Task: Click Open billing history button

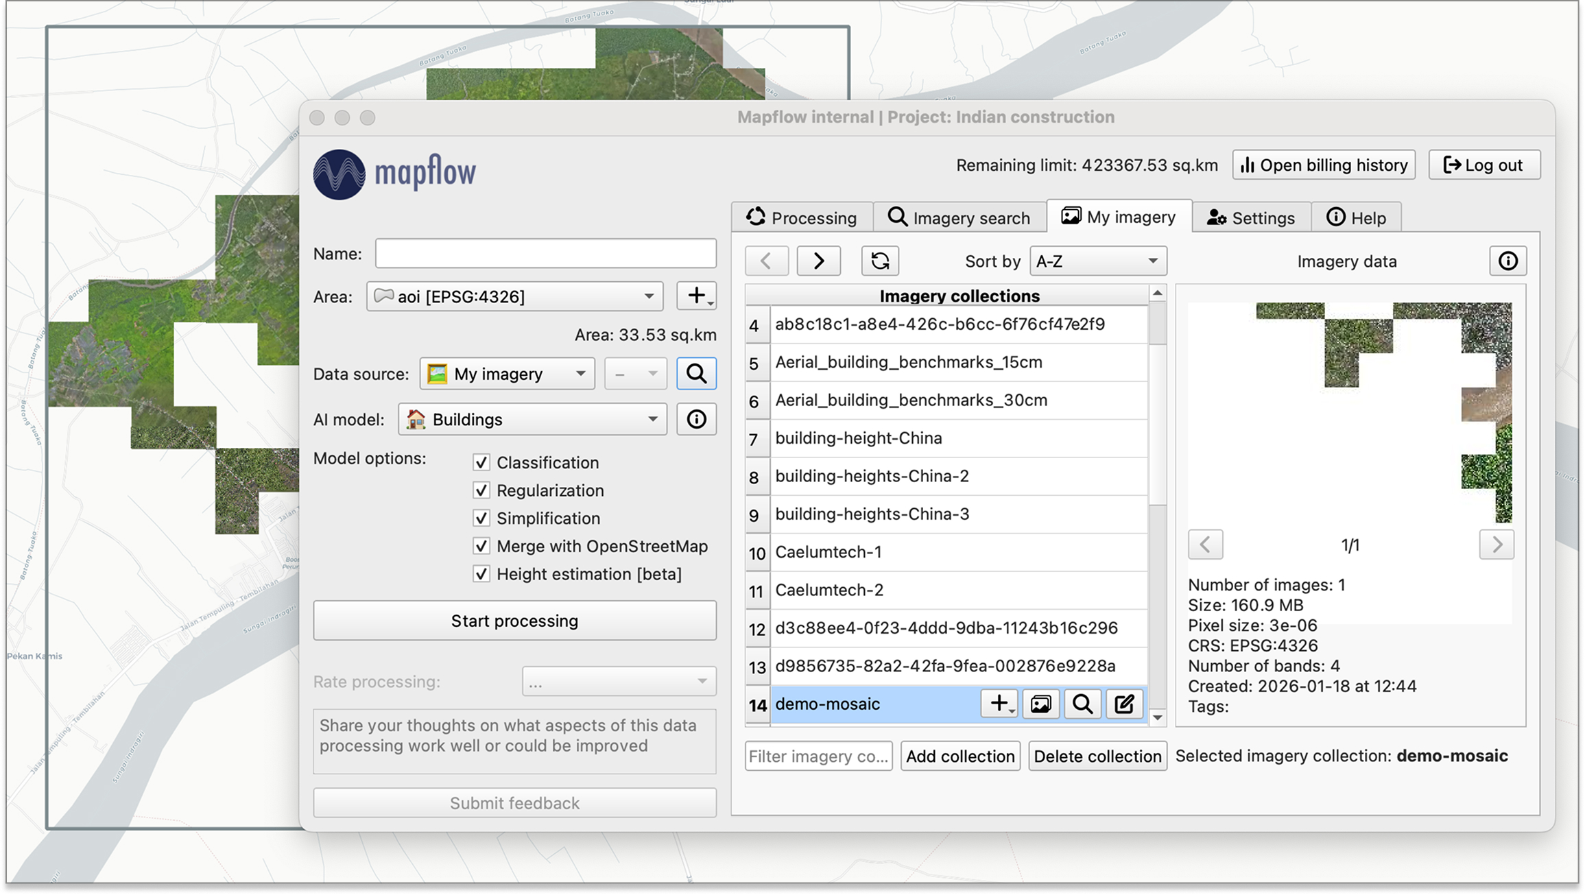Action: (x=1323, y=165)
